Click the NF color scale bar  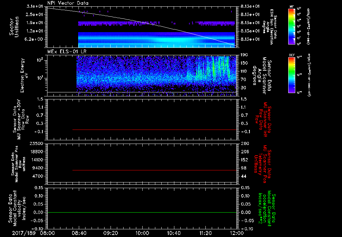[292, 26]
